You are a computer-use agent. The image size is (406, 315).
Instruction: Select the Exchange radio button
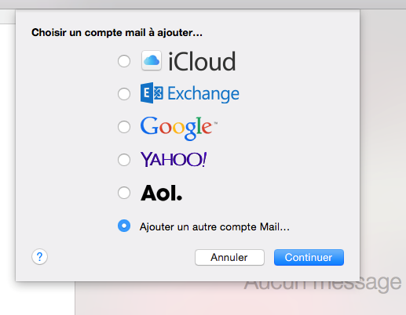click(124, 94)
